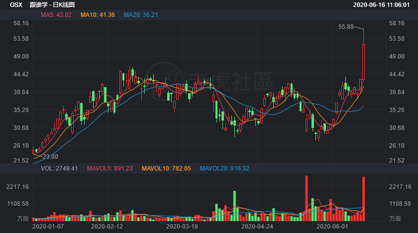This screenshot has width=418, height=233.
Task: Click the 跟谁学 - 日K线图 chart title
Action: point(52,5)
